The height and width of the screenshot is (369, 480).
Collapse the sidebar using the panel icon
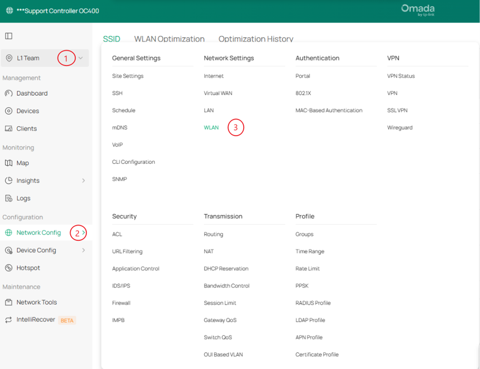point(9,36)
